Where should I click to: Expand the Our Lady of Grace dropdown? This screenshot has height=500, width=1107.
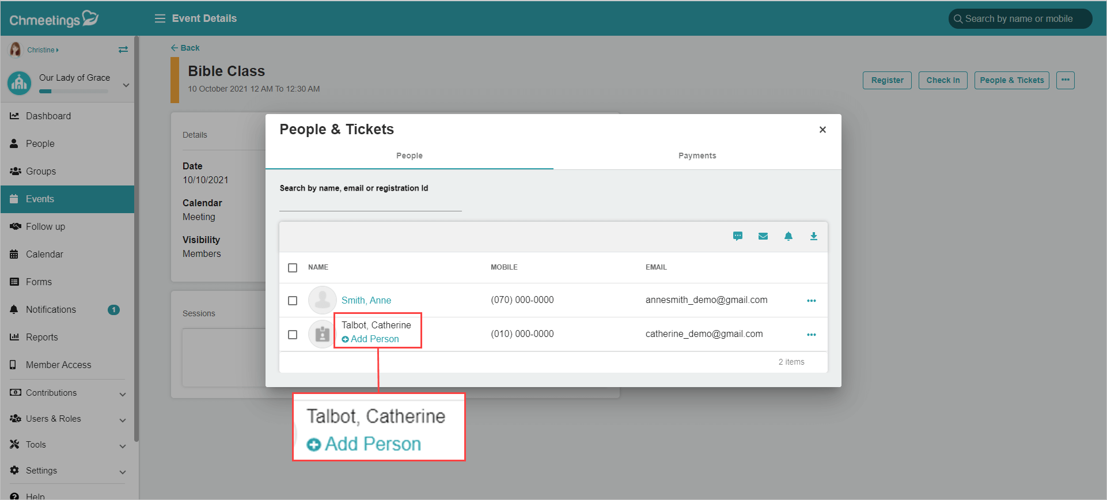126,85
